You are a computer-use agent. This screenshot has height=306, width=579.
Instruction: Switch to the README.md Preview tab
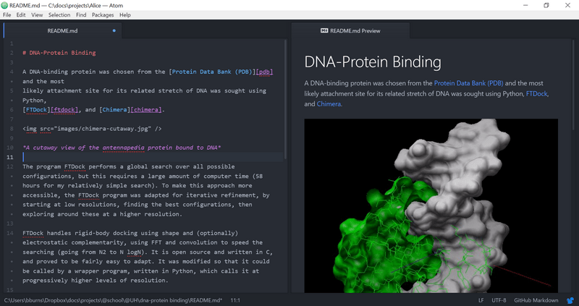click(350, 30)
